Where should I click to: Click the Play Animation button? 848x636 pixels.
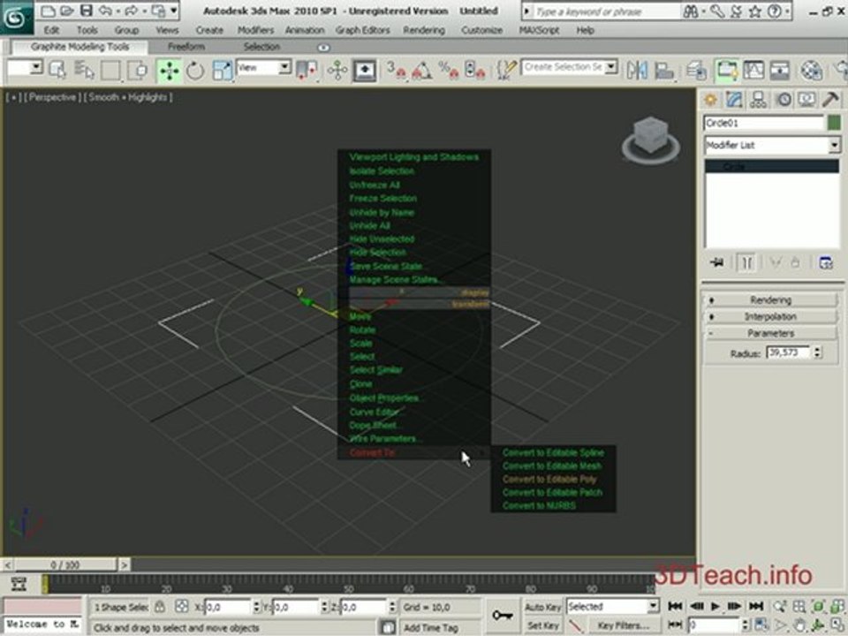(x=715, y=606)
